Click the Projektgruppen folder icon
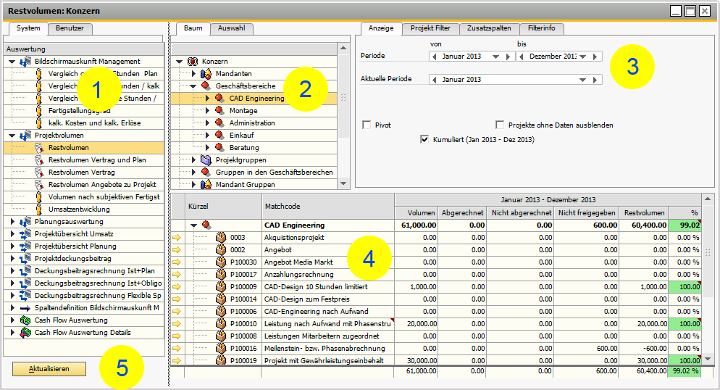This screenshot has height=390, width=720. pos(206,160)
